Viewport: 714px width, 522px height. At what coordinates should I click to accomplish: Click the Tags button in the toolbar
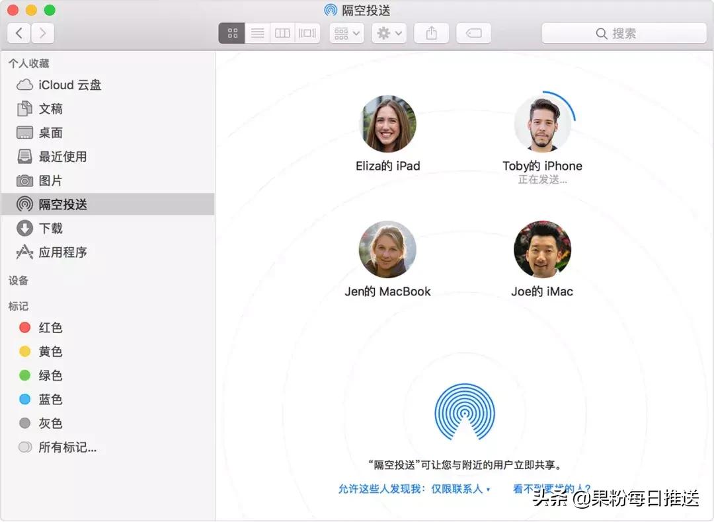coord(474,33)
